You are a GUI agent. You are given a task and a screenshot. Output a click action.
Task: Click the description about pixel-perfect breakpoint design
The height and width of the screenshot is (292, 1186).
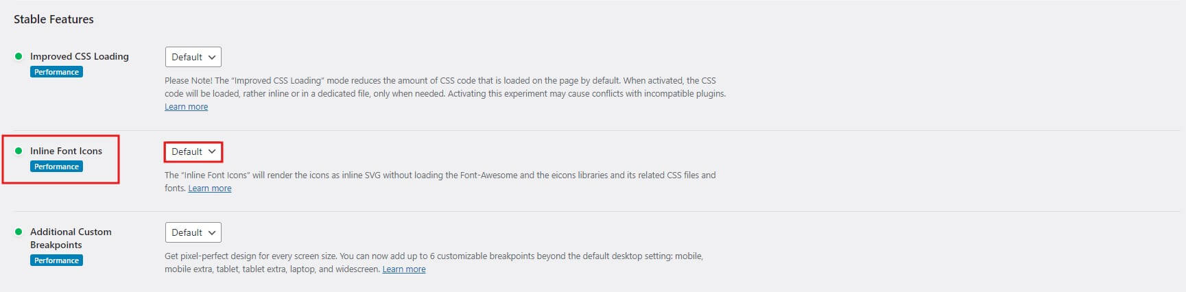(434, 256)
